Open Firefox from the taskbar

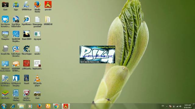(x=39, y=106)
